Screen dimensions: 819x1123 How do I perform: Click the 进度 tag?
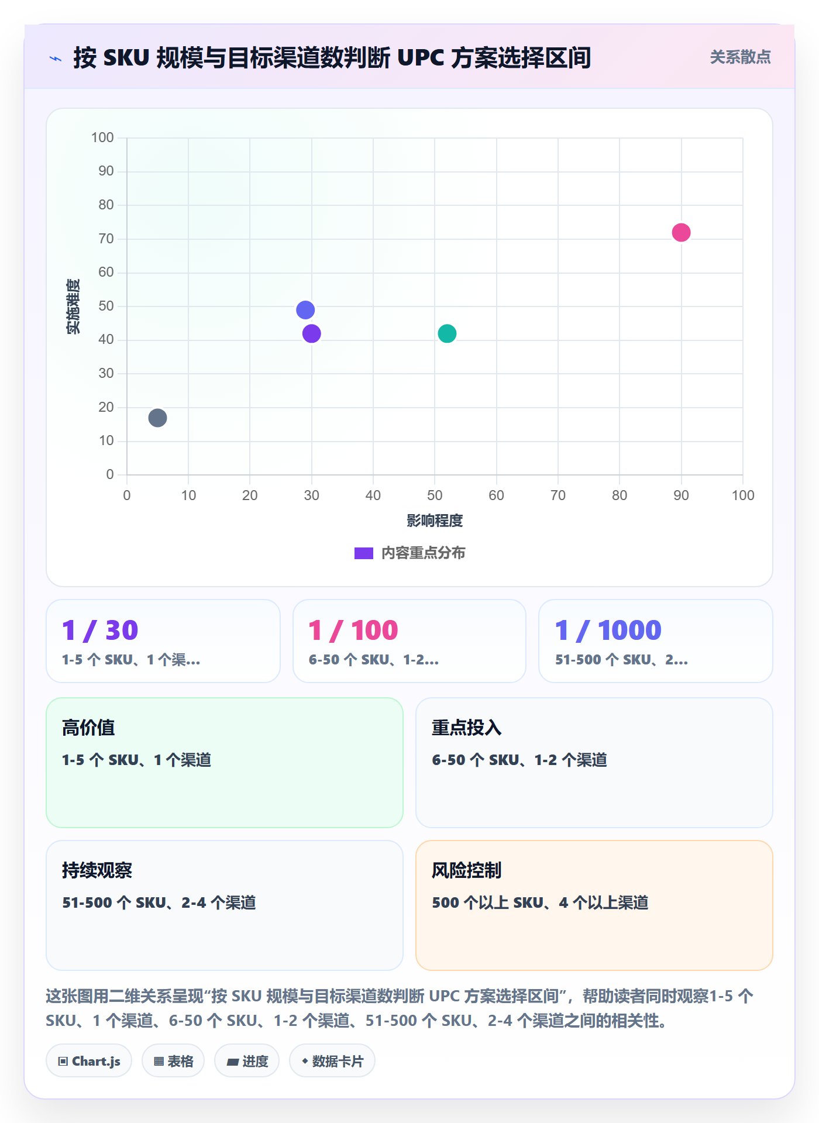(x=247, y=1061)
